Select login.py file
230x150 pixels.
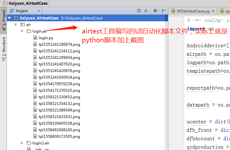click(46, 38)
